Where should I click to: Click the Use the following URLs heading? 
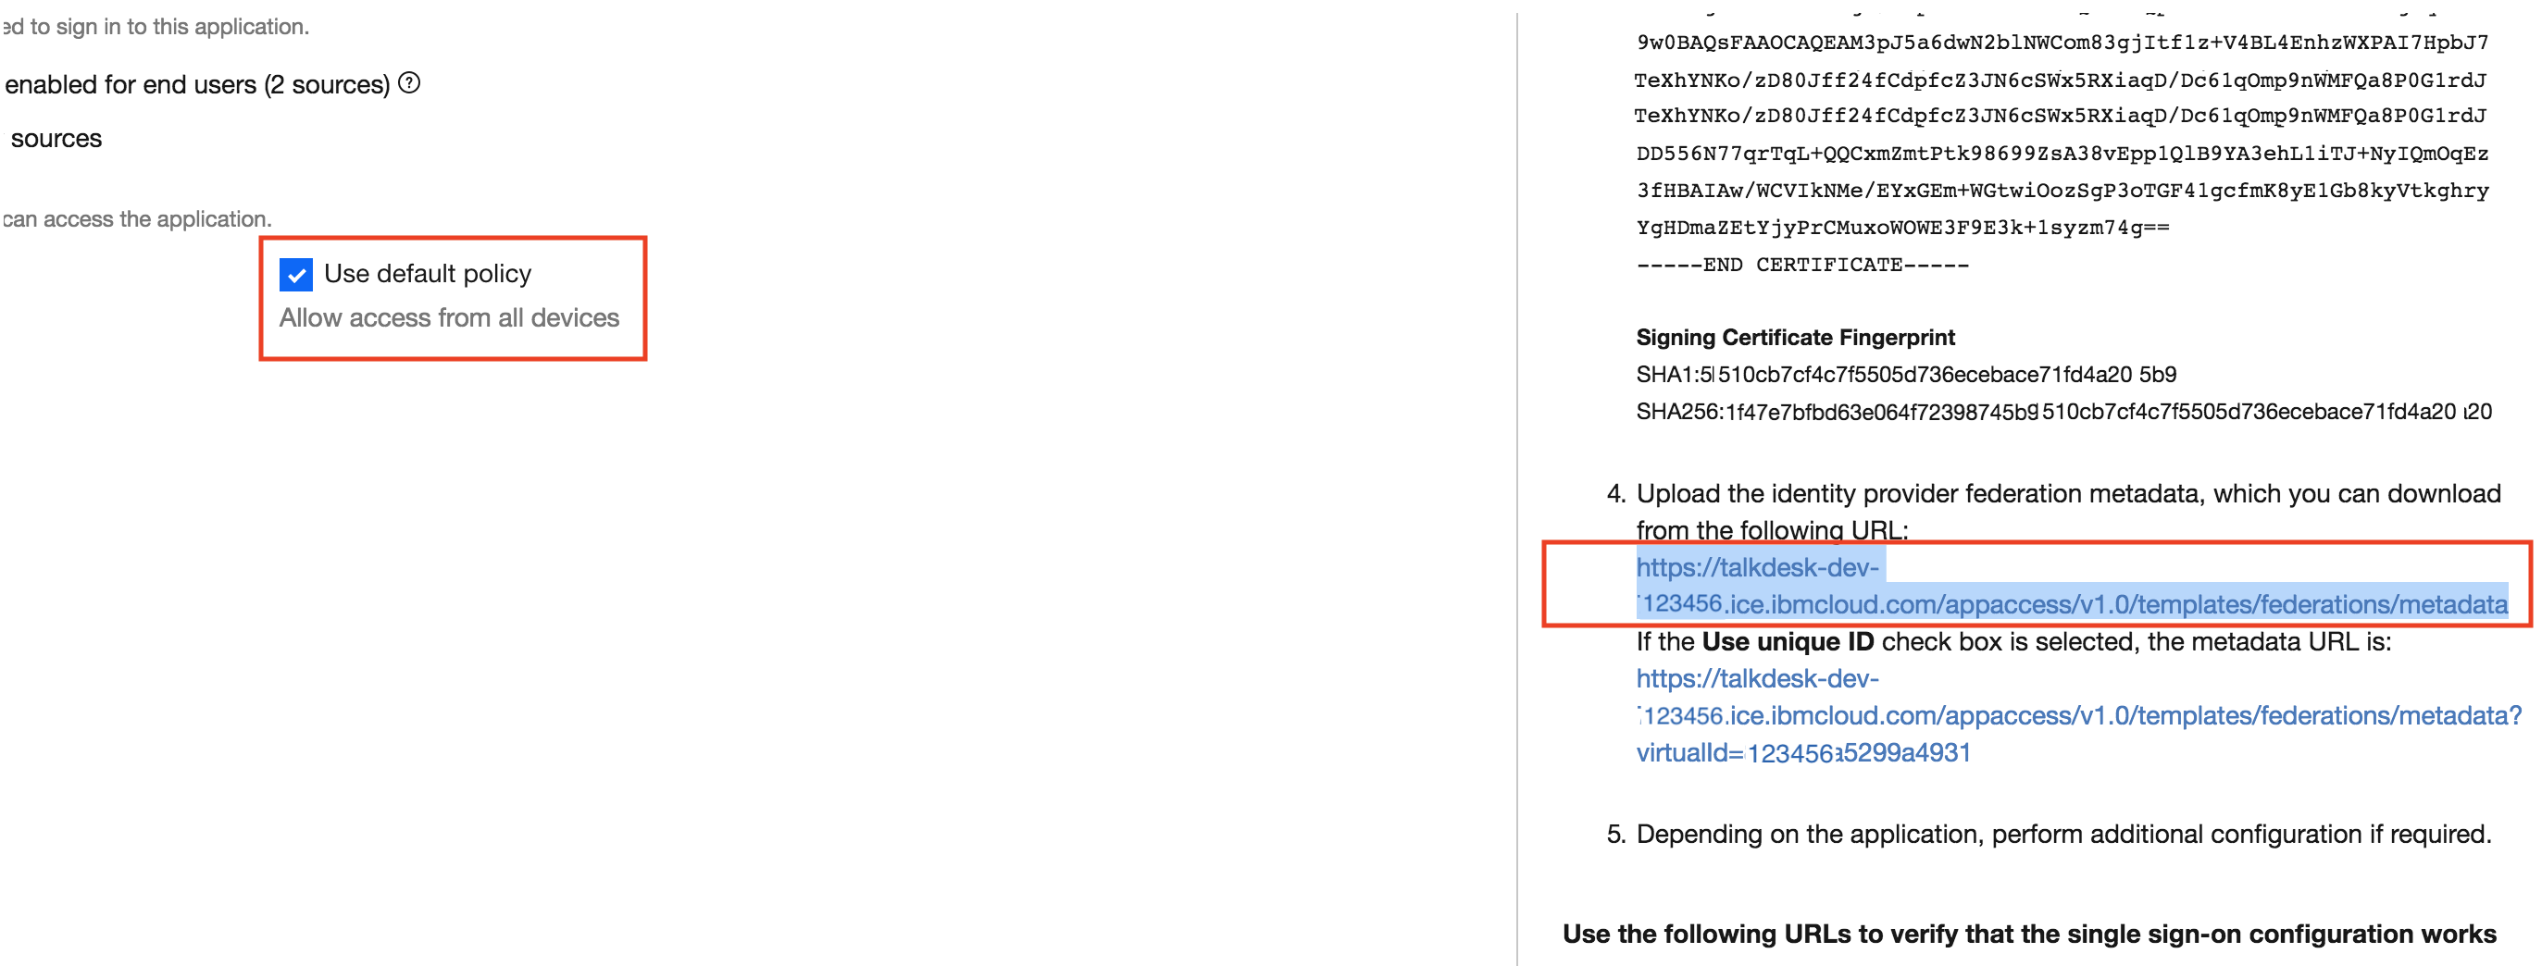coord(2029,935)
